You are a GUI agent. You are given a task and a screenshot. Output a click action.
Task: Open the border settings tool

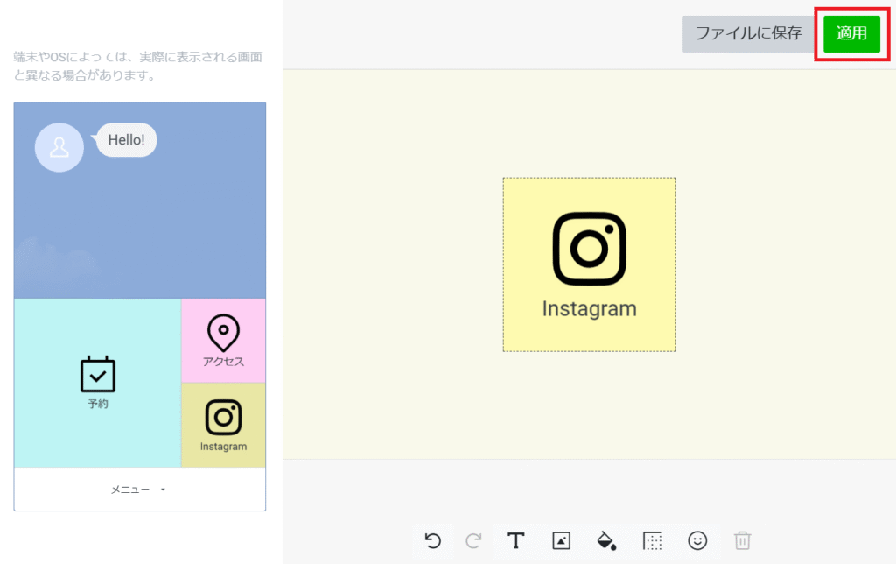(x=653, y=541)
